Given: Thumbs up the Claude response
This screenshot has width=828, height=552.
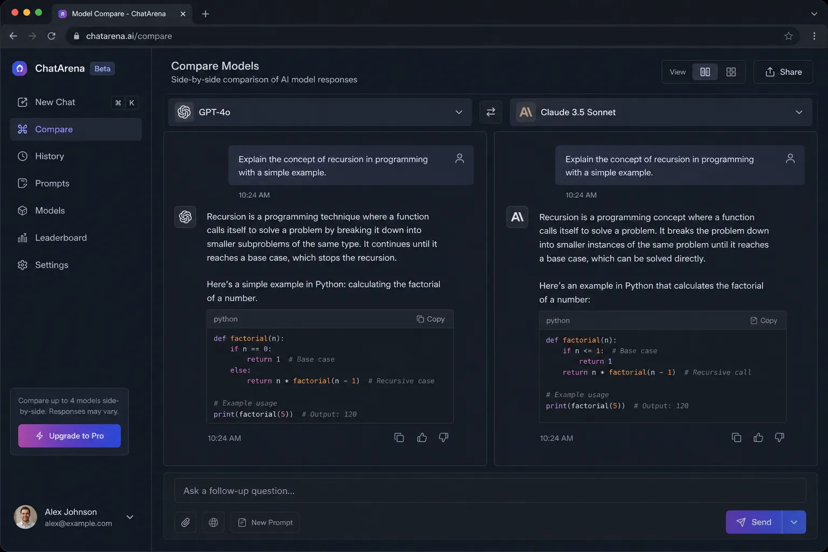Looking at the screenshot, I should point(758,438).
